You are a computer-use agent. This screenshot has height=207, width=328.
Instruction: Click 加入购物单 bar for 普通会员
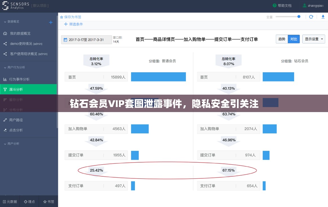[140, 129]
